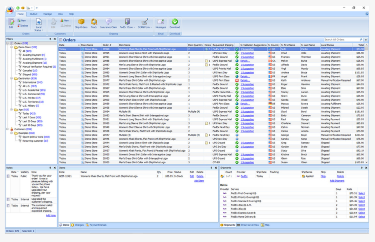Switch to the Payment Details tab
Screen dimensions: 375x242
96,225
